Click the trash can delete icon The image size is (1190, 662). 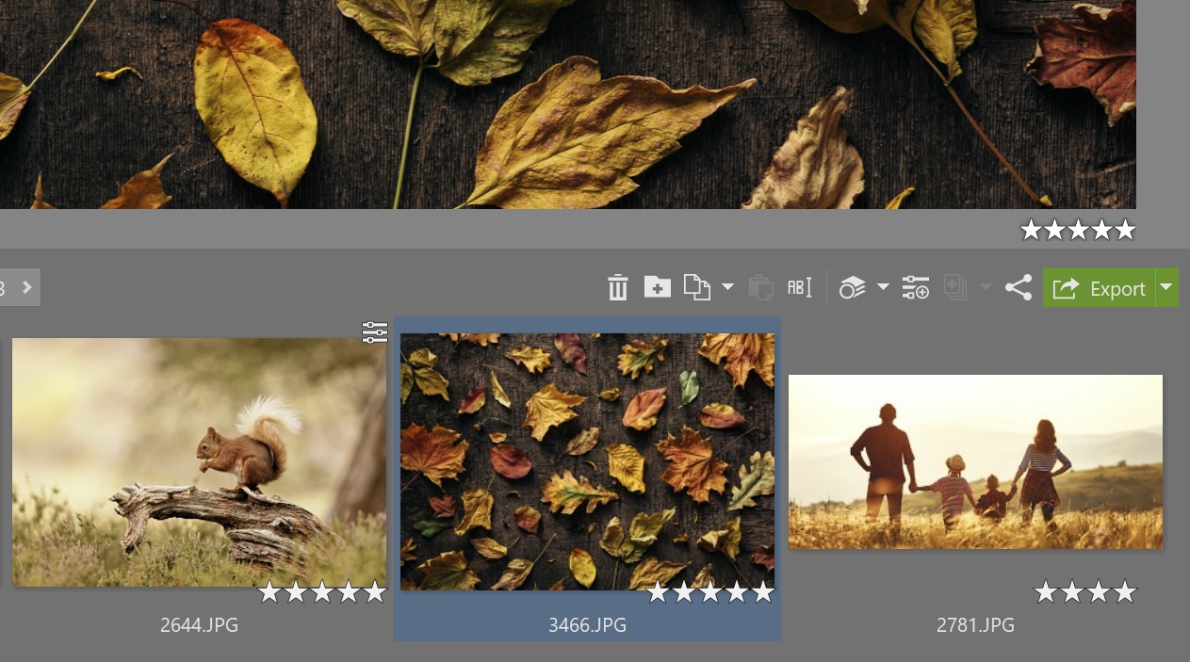(618, 287)
